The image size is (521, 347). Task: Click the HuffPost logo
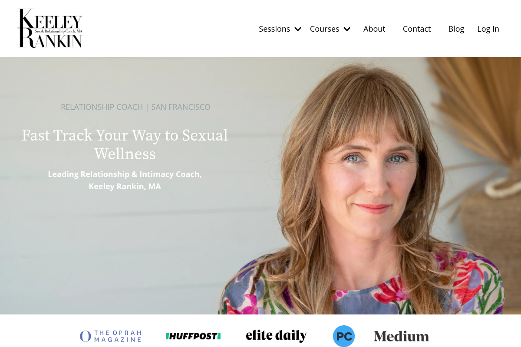click(193, 336)
